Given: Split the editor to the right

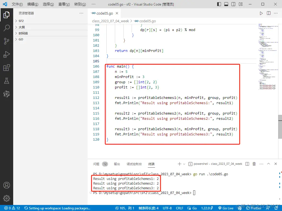Looking at the screenshot, I should [269, 13].
